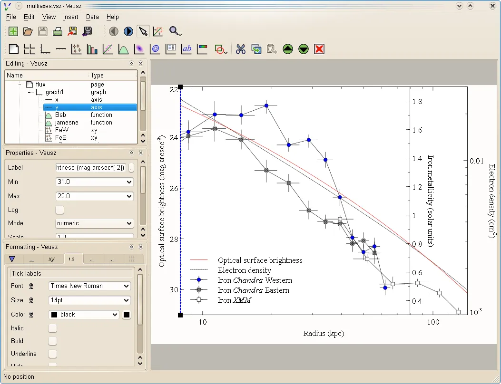Viewport: 501px width, 384px height.
Task: Enable the Log scale checkbox
Action: [60, 210]
